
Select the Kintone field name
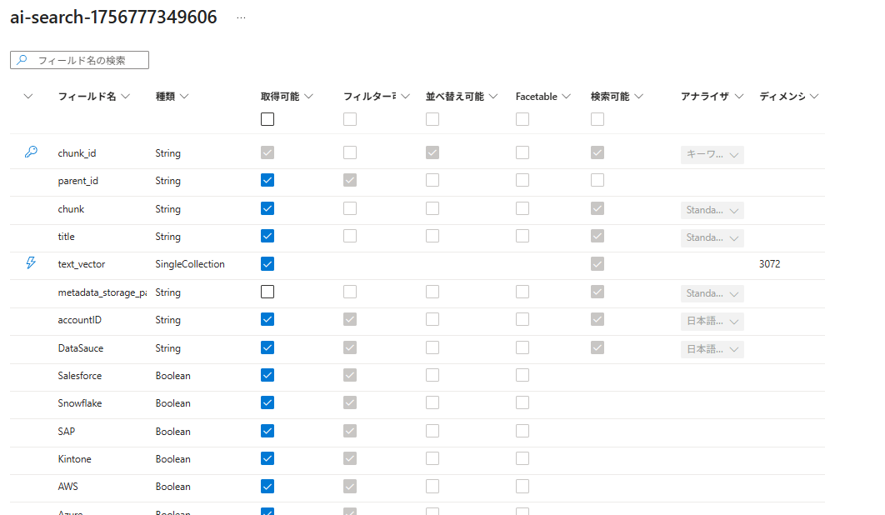coord(74,459)
